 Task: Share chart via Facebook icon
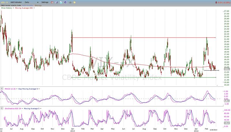[x=66, y=2]
